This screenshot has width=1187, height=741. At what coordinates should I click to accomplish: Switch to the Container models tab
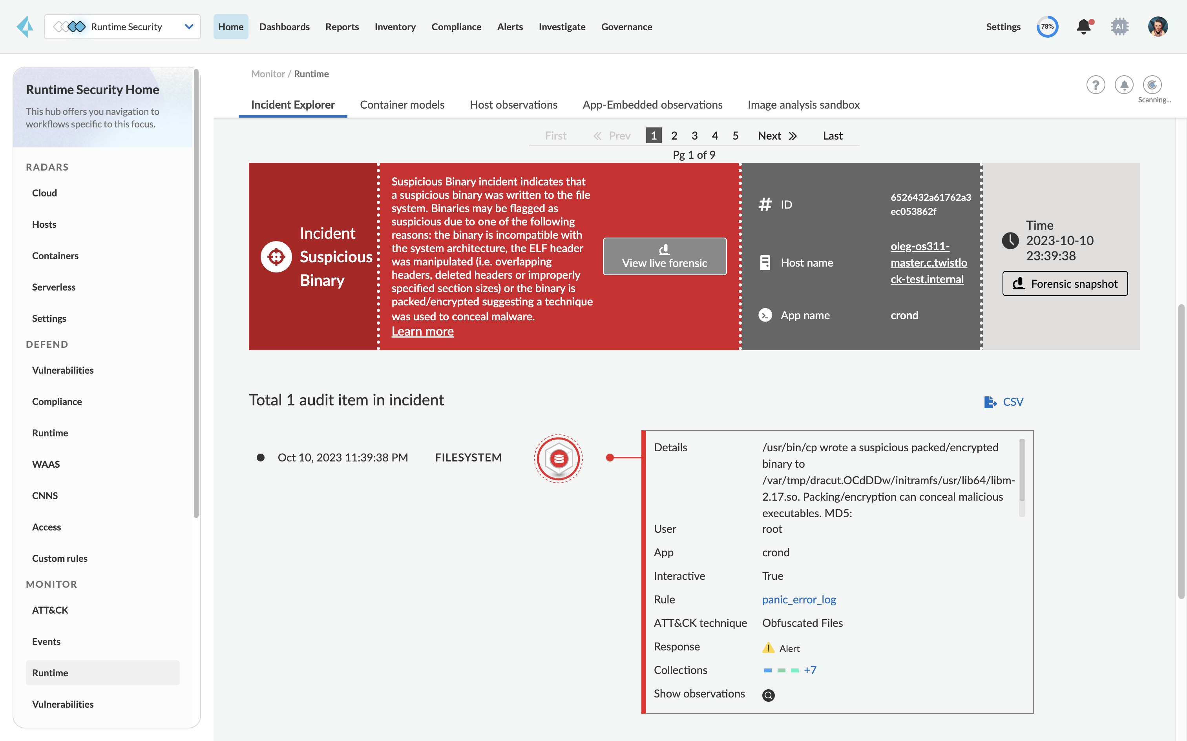(402, 105)
